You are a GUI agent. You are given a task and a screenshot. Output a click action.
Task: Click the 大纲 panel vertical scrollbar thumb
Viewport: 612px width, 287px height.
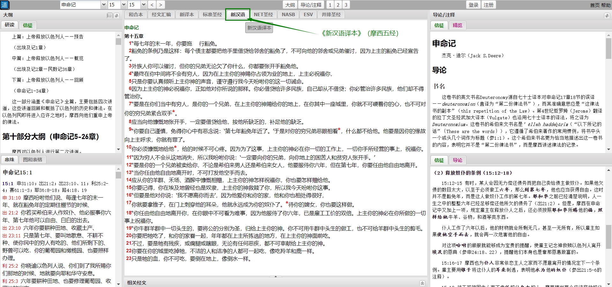(x=118, y=41)
